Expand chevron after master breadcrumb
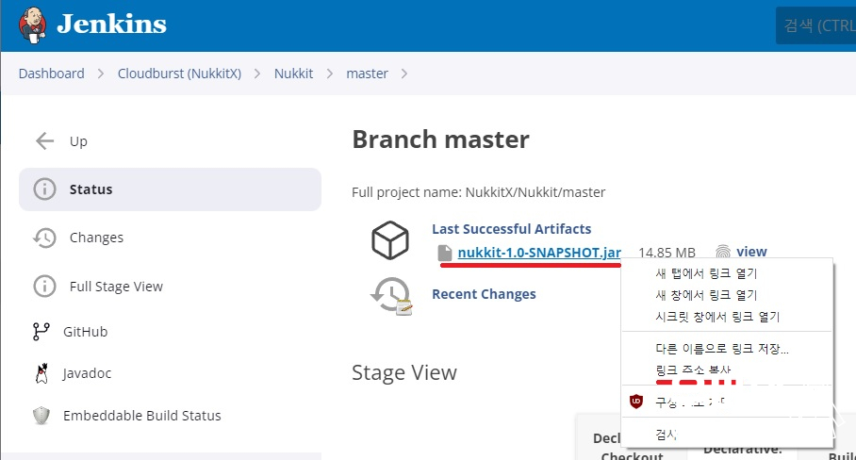 pyautogui.click(x=404, y=74)
